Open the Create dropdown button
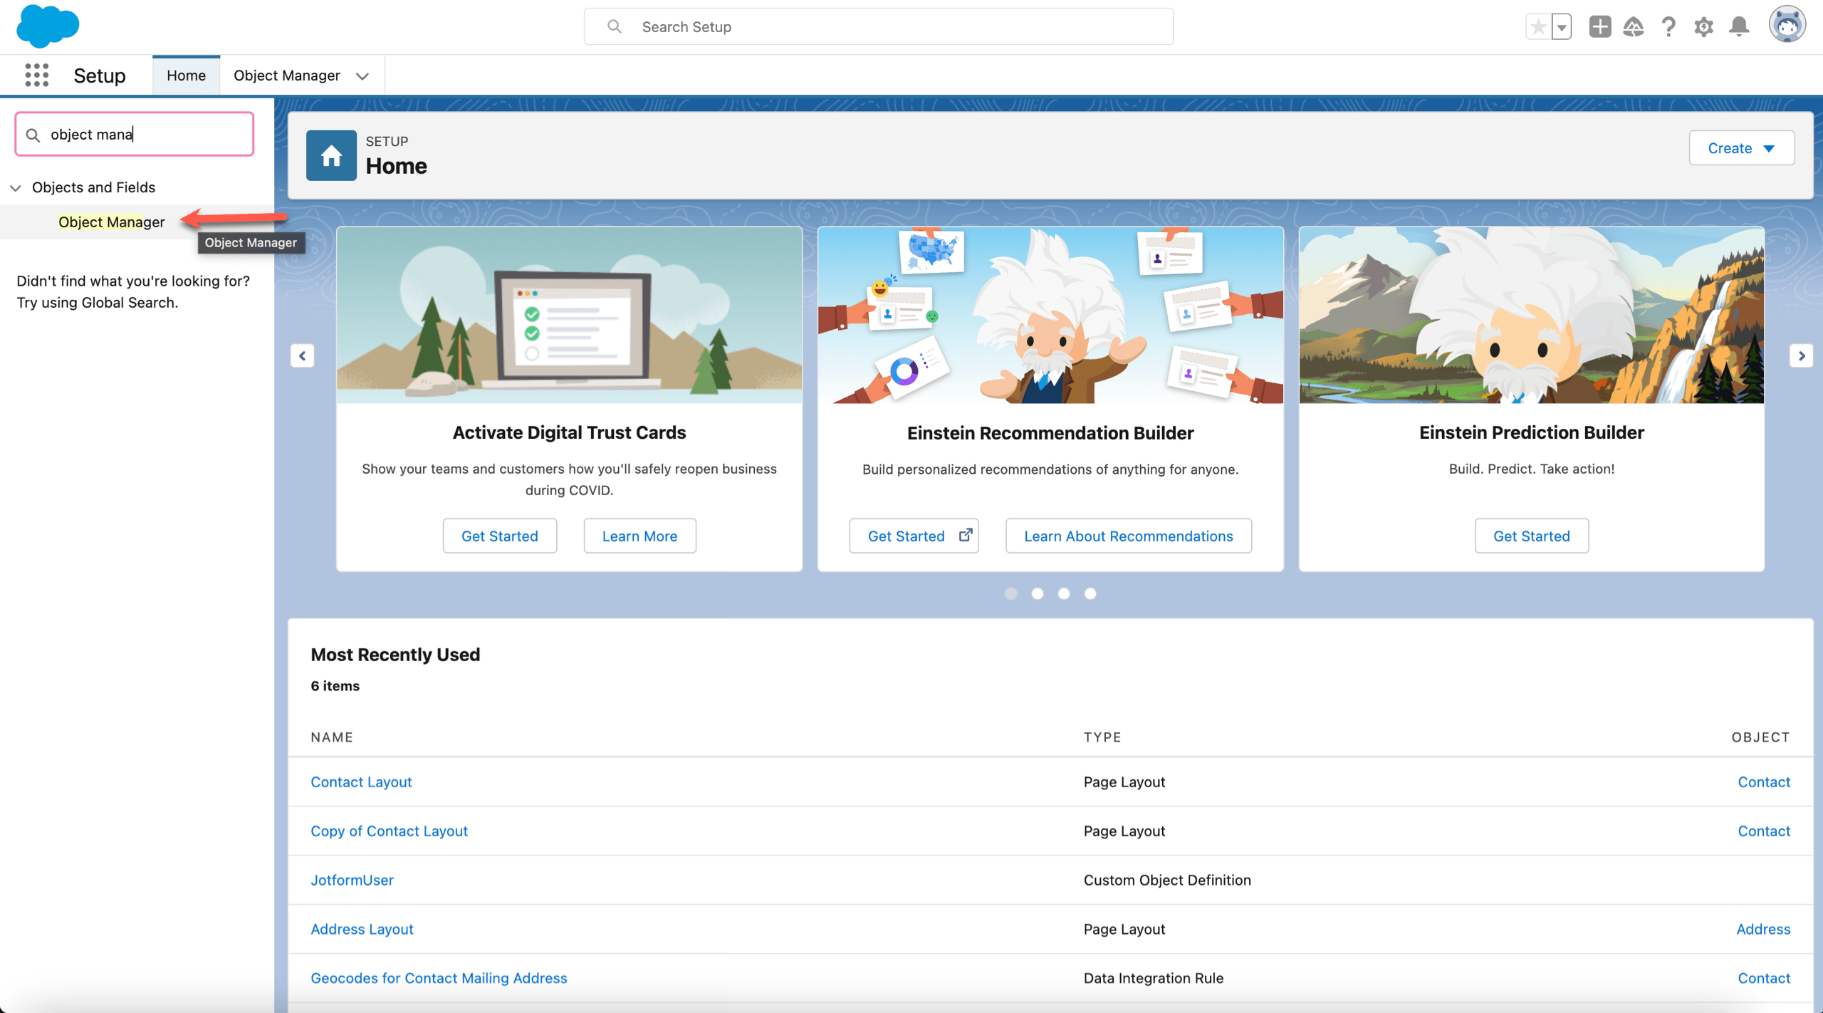The height and width of the screenshot is (1013, 1823). click(x=1741, y=148)
